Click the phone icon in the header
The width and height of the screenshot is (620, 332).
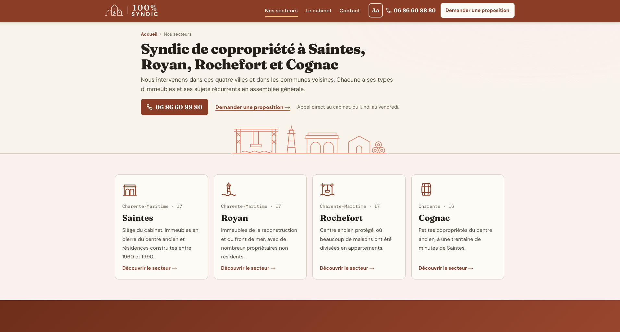coord(389,10)
